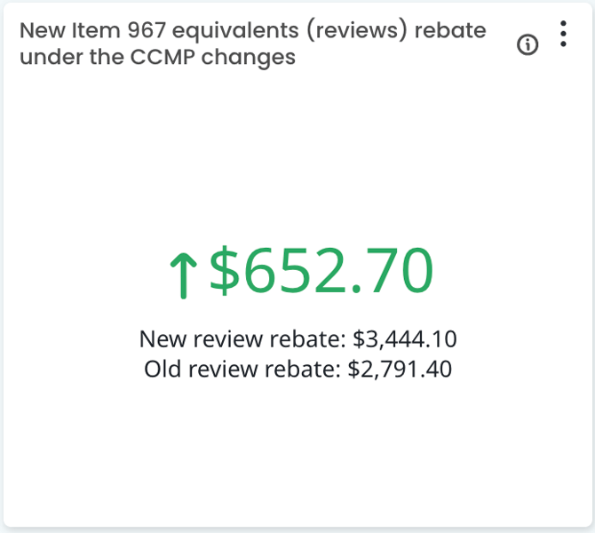Click the 'Old review rebate:' label
This screenshot has height=533, width=595.
242,368
